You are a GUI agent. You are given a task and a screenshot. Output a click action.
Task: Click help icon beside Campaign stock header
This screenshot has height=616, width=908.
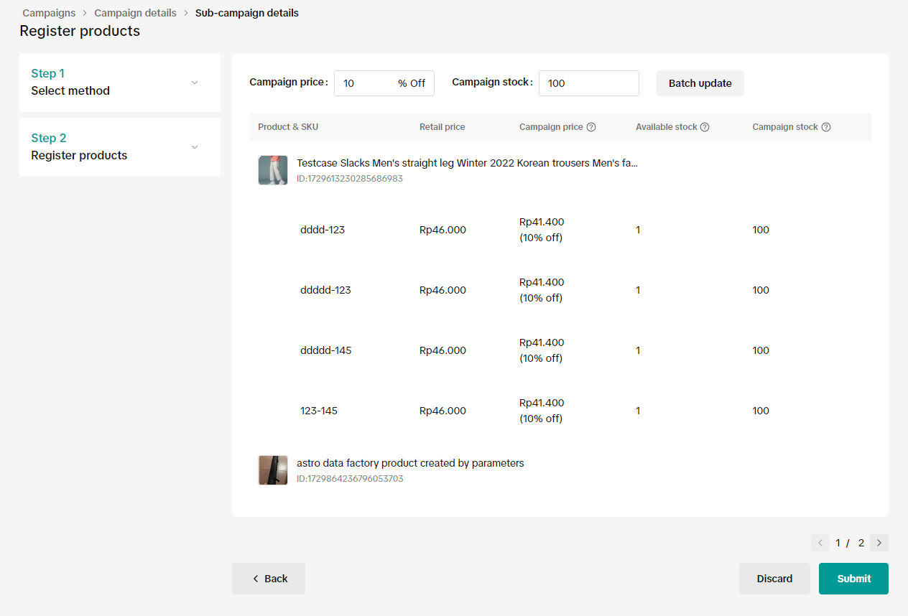826,127
